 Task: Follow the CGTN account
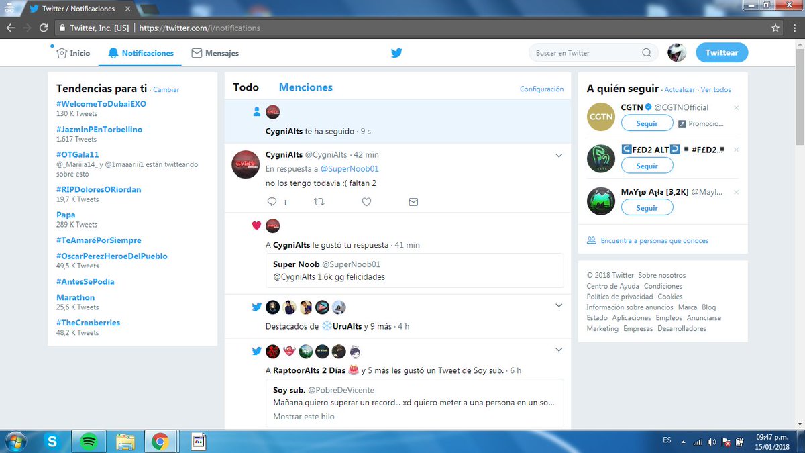tap(647, 123)
